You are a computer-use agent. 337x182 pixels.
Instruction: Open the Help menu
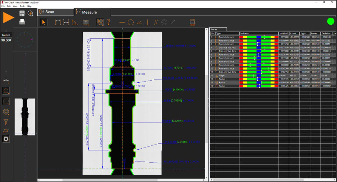pos(29,6)
